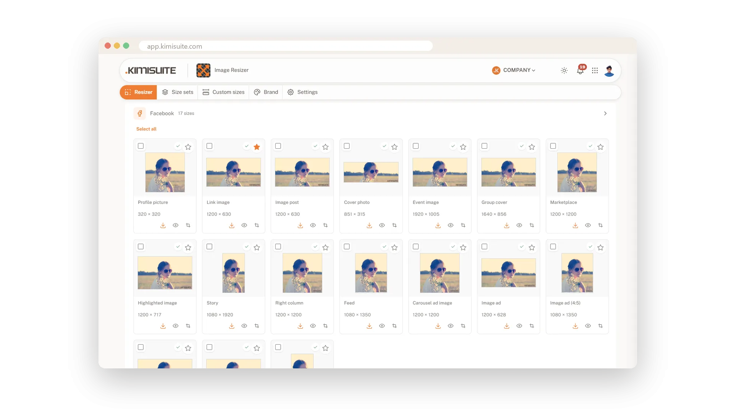Preview the Cover photo with eye icon

point(382,225)
